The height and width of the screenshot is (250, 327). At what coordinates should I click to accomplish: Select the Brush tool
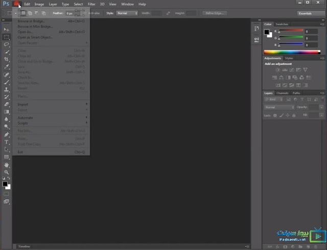(x=7, y=82)
